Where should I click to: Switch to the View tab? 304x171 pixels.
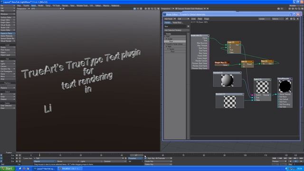(72, 6)
